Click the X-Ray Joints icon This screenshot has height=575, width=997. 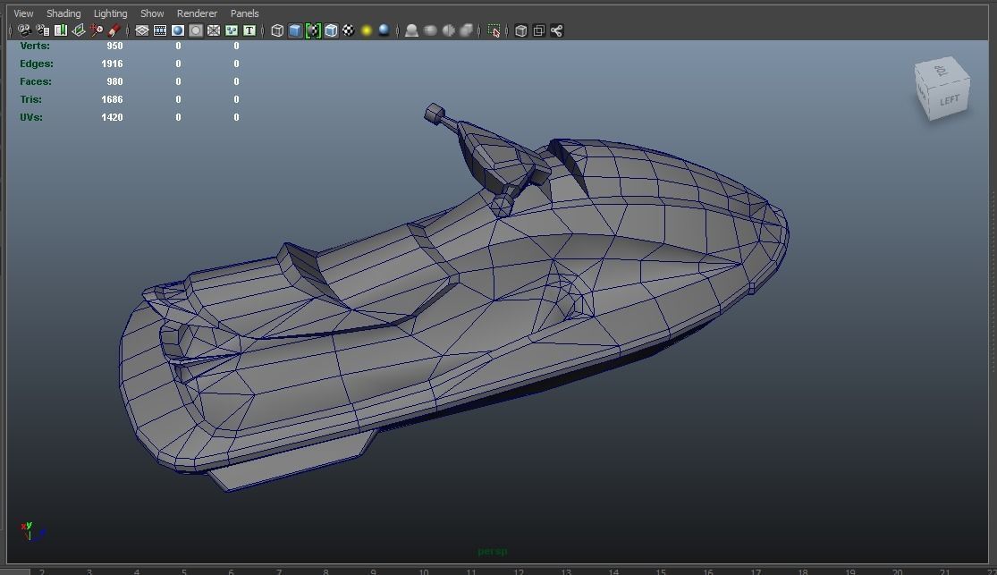click(556, 30)
